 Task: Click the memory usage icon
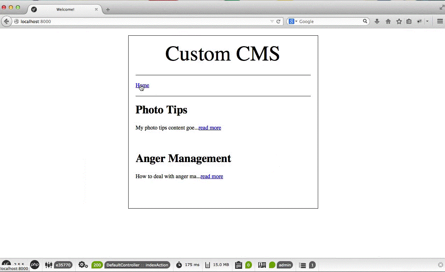click(x=207, y=265)
